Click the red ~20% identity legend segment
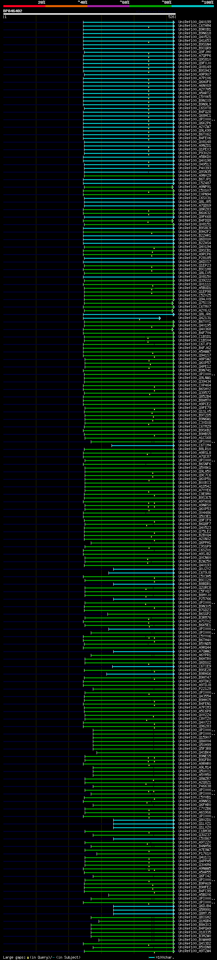This screenshot has height=960, width=217. pyautogui.click(x=24, y=6)
